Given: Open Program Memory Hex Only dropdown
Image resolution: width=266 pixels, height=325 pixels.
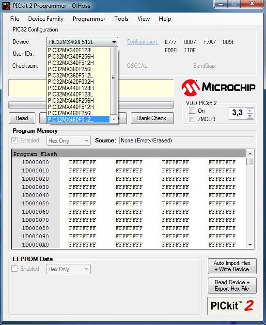Looking at the screenshot, I should tap(68, 141).
